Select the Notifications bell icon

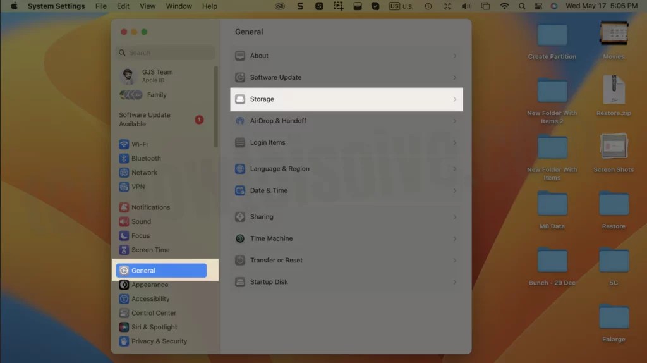click(x=124, y=207)
